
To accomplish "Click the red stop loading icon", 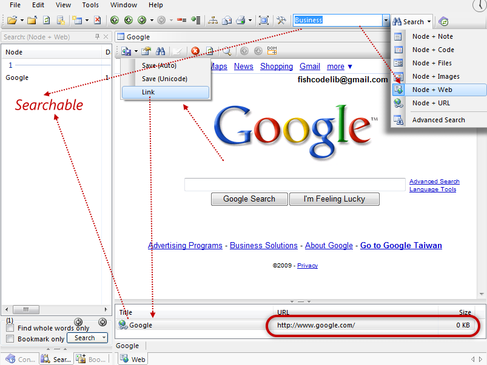I will [195, 51].
